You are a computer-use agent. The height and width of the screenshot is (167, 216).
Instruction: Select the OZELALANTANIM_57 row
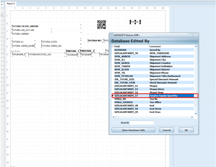tap(154, 96)
